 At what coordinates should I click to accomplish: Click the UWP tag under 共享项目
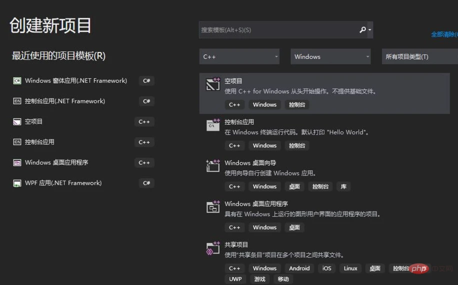click(235, 279)
